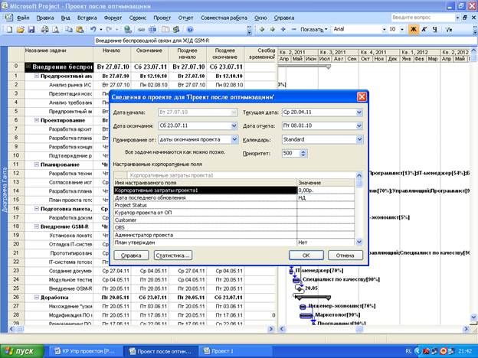
Task: Toggle Italic formatting button
Action: click(x=424, y=29)
